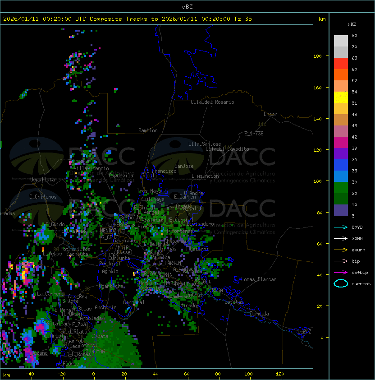This screenshot has height=380, width=375.
Task: Select the Potrerillos label
Action: tap(75, 249)
